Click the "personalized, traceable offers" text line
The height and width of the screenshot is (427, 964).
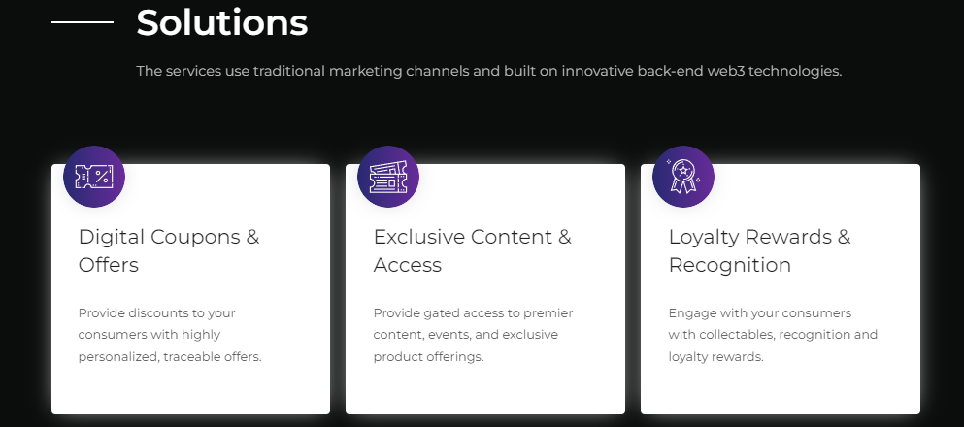click(170, 357)
